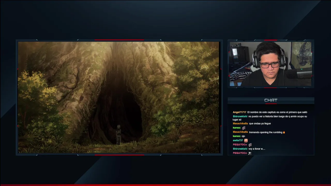Click the face emote next to awita737

click(246, 141)
